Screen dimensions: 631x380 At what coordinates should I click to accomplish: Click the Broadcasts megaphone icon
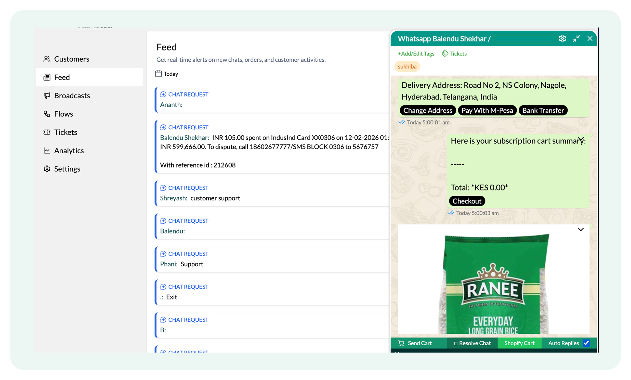point(47,96)
